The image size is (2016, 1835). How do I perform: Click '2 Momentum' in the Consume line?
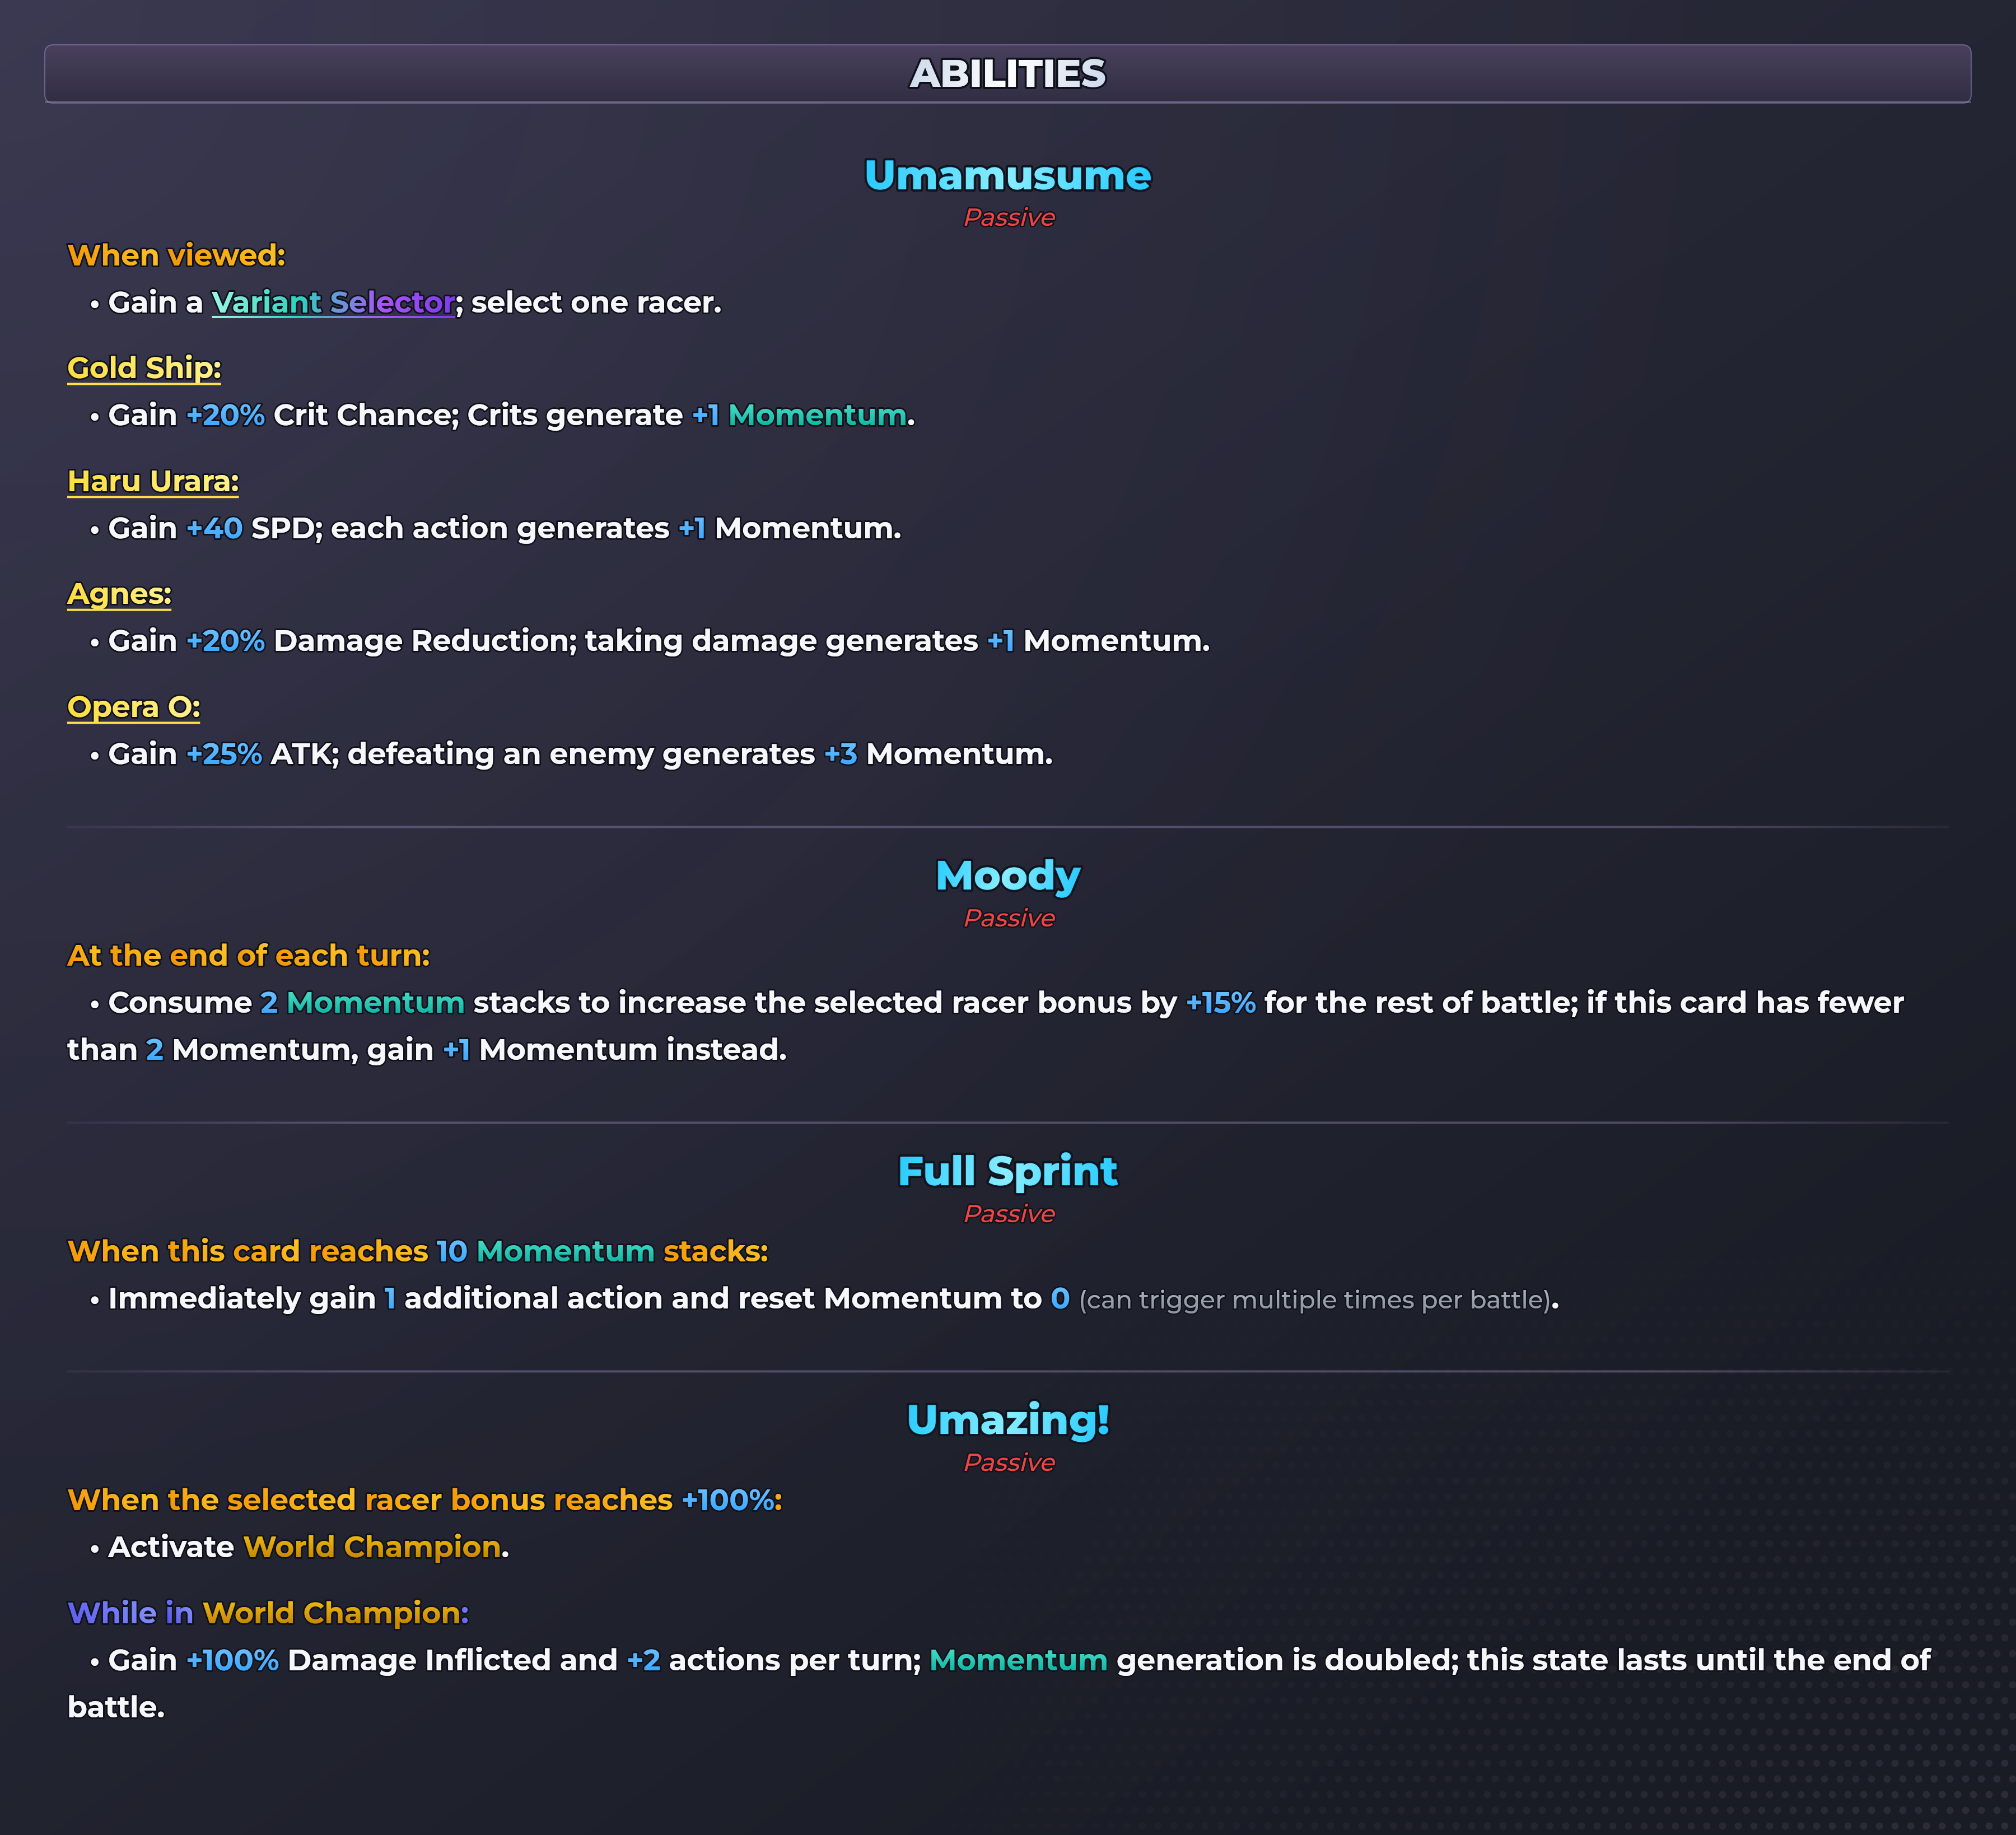[362, 1003]
